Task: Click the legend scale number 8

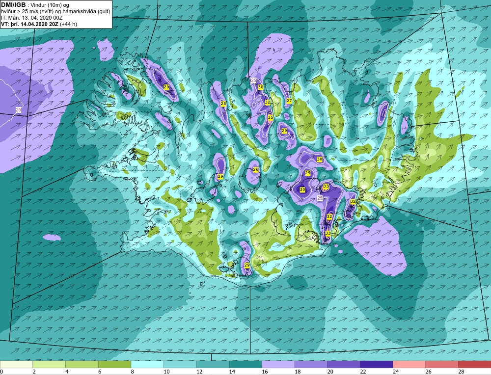Action: (132, 372)
